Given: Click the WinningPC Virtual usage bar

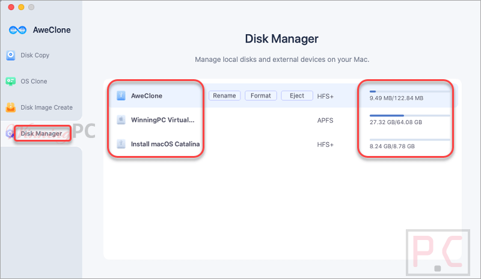Looking at the screenshot, I should (x=410, y=115).
